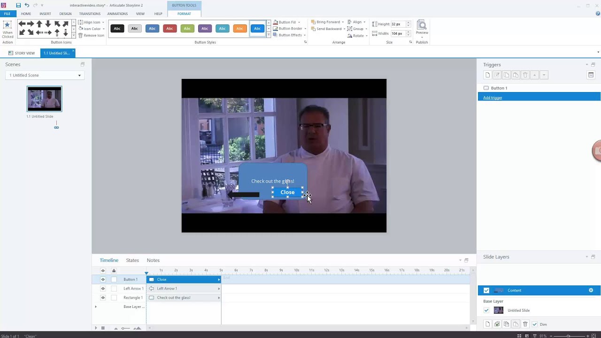Viewport: 601px width, 338px height.
Task: Toggle lock box for Left Arrow 1
Action: [114, 288]
